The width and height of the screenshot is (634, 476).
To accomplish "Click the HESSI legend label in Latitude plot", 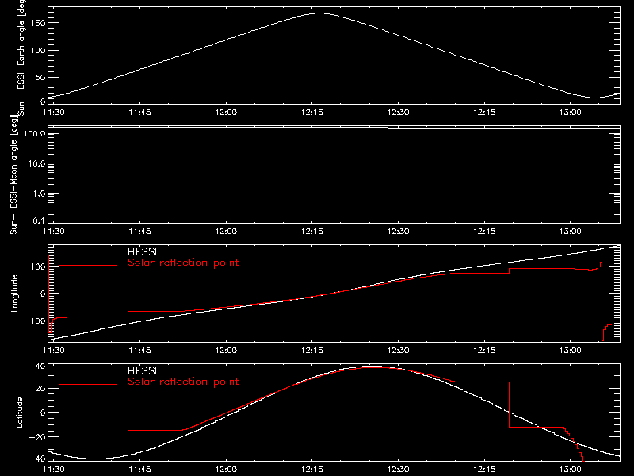I will tap(142, 370).
